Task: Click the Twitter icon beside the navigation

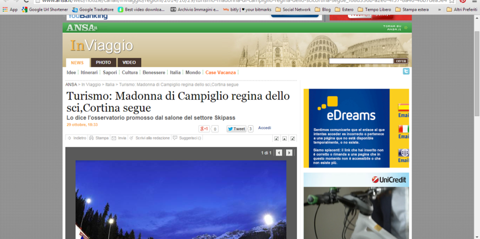Action: click(x=406, y=72)
